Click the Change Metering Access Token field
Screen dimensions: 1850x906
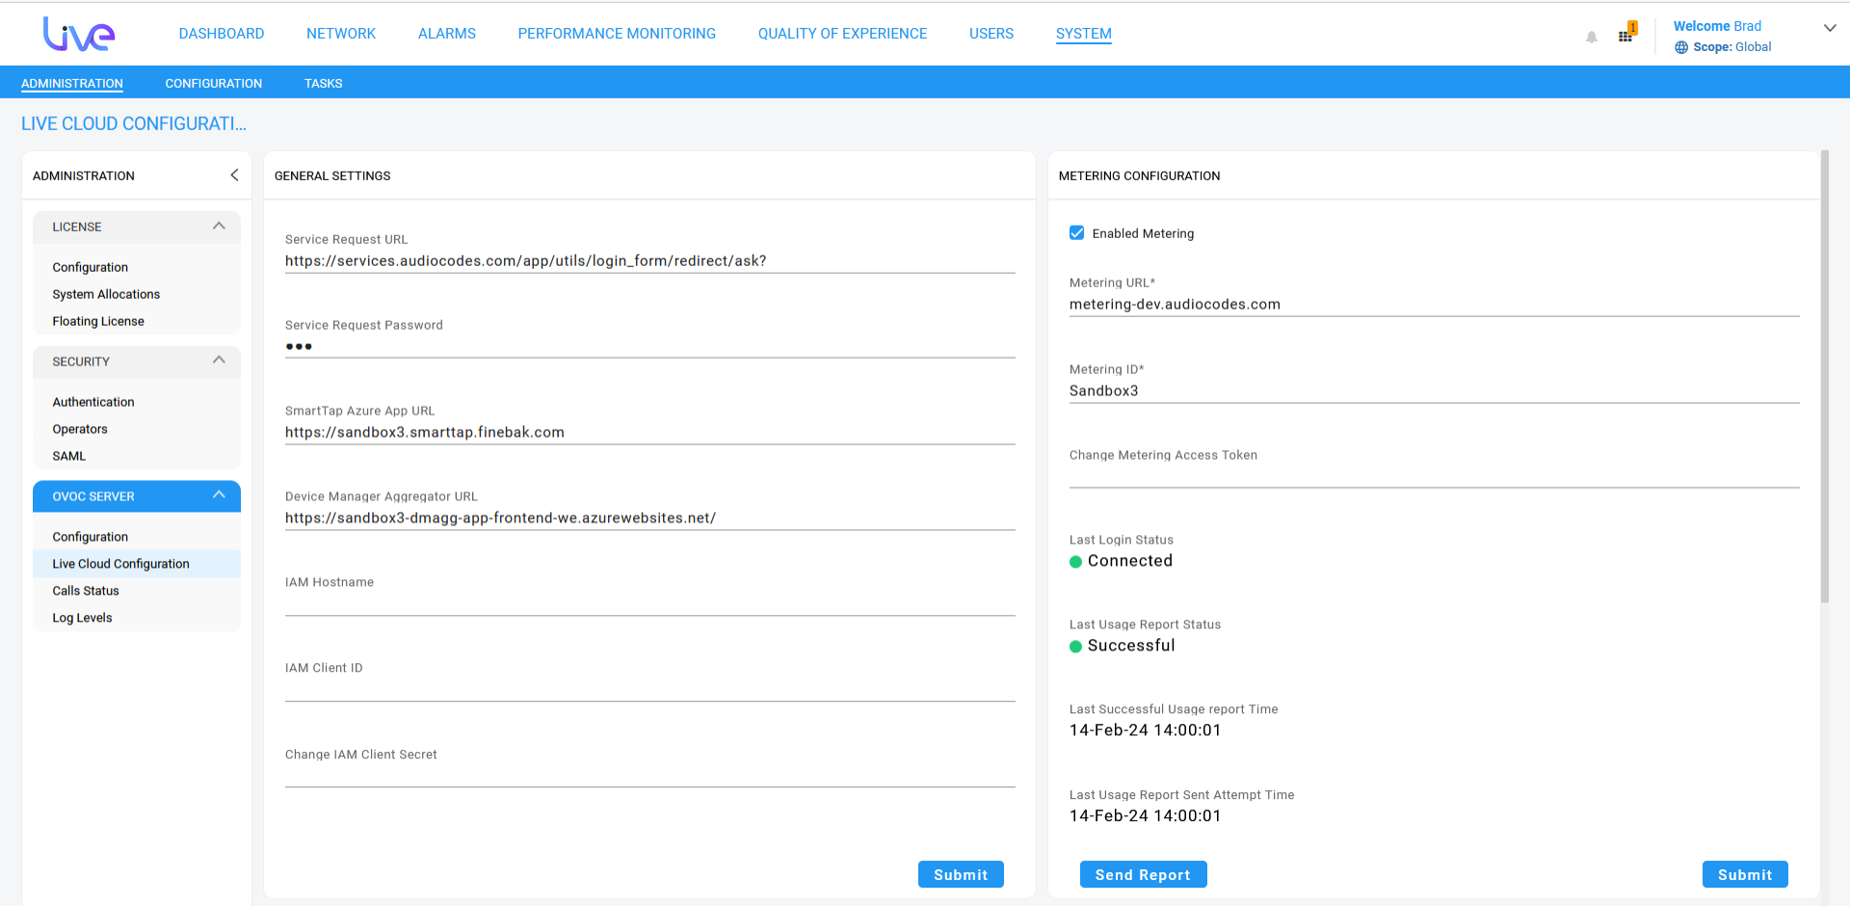(1435, 476)
